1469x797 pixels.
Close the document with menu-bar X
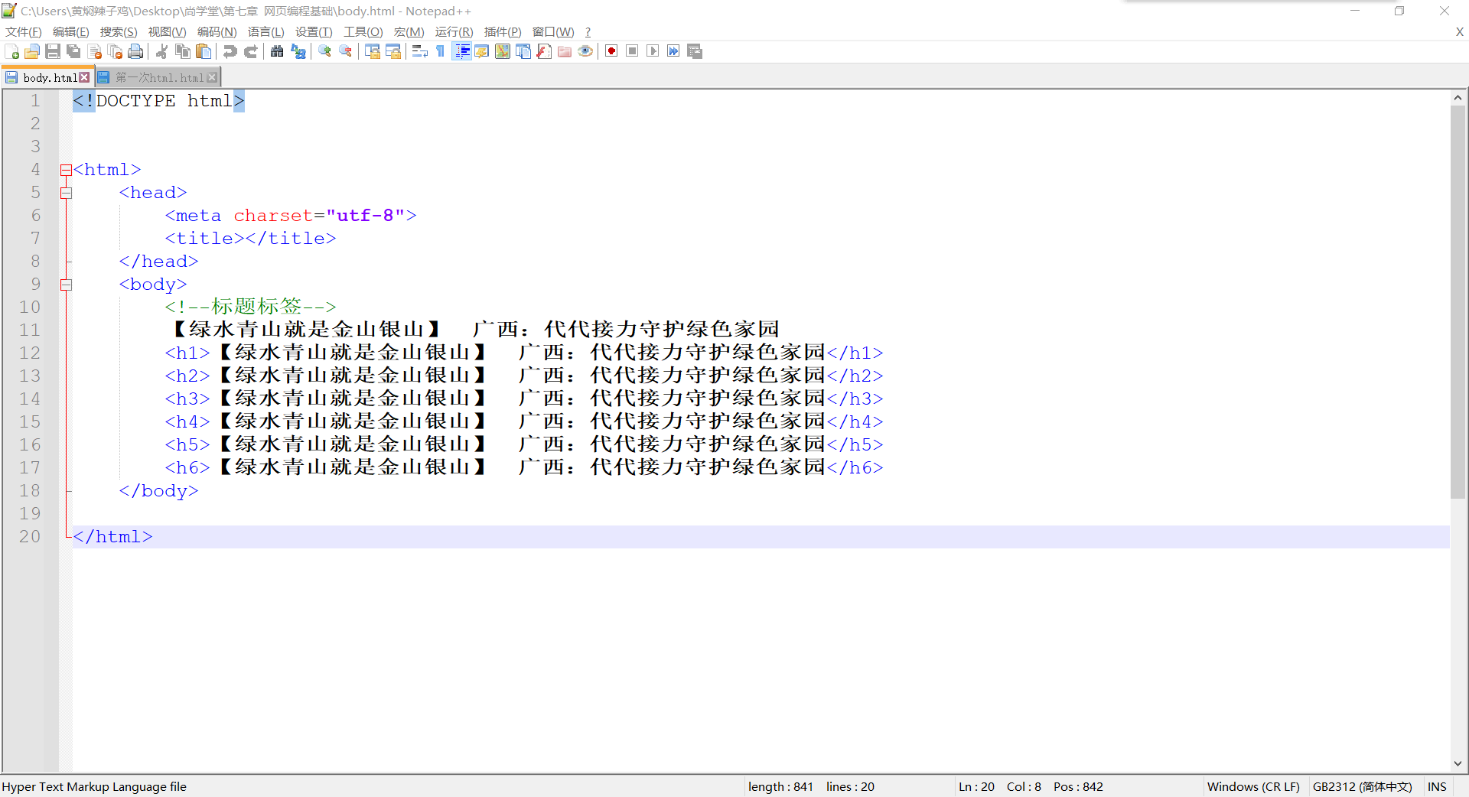pyautogui.click(x=1459, y=31)
